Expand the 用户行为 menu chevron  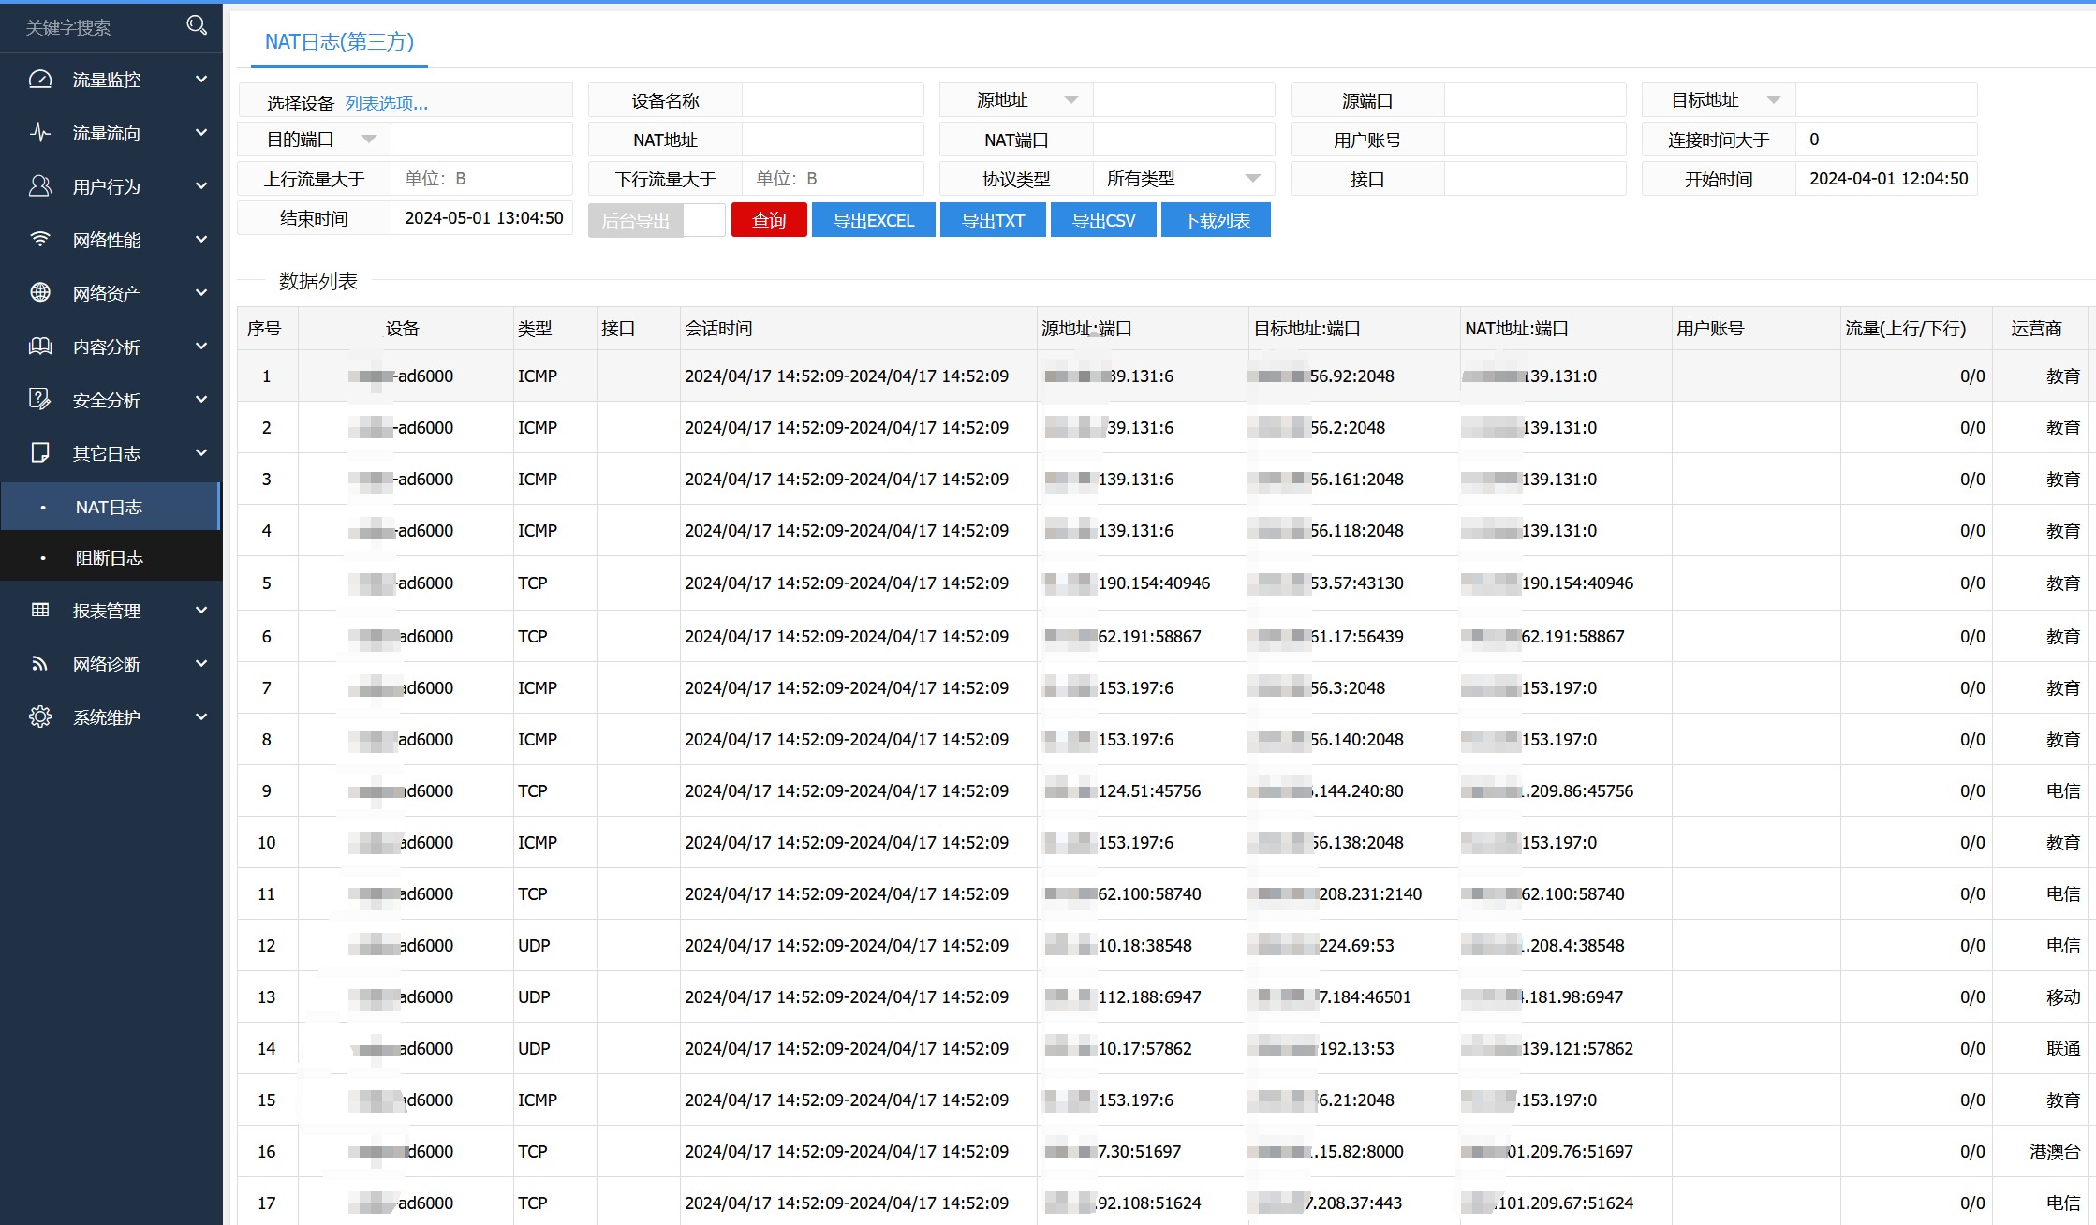click(x=201, y=186)
